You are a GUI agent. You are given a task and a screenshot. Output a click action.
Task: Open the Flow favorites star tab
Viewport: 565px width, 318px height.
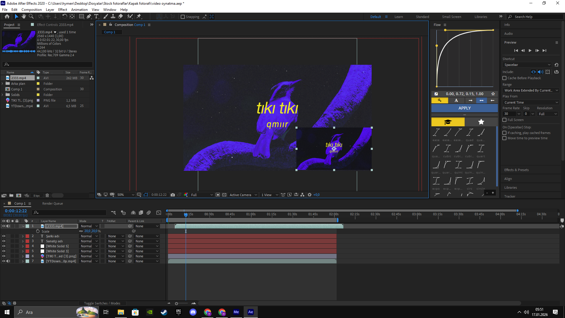481,122
